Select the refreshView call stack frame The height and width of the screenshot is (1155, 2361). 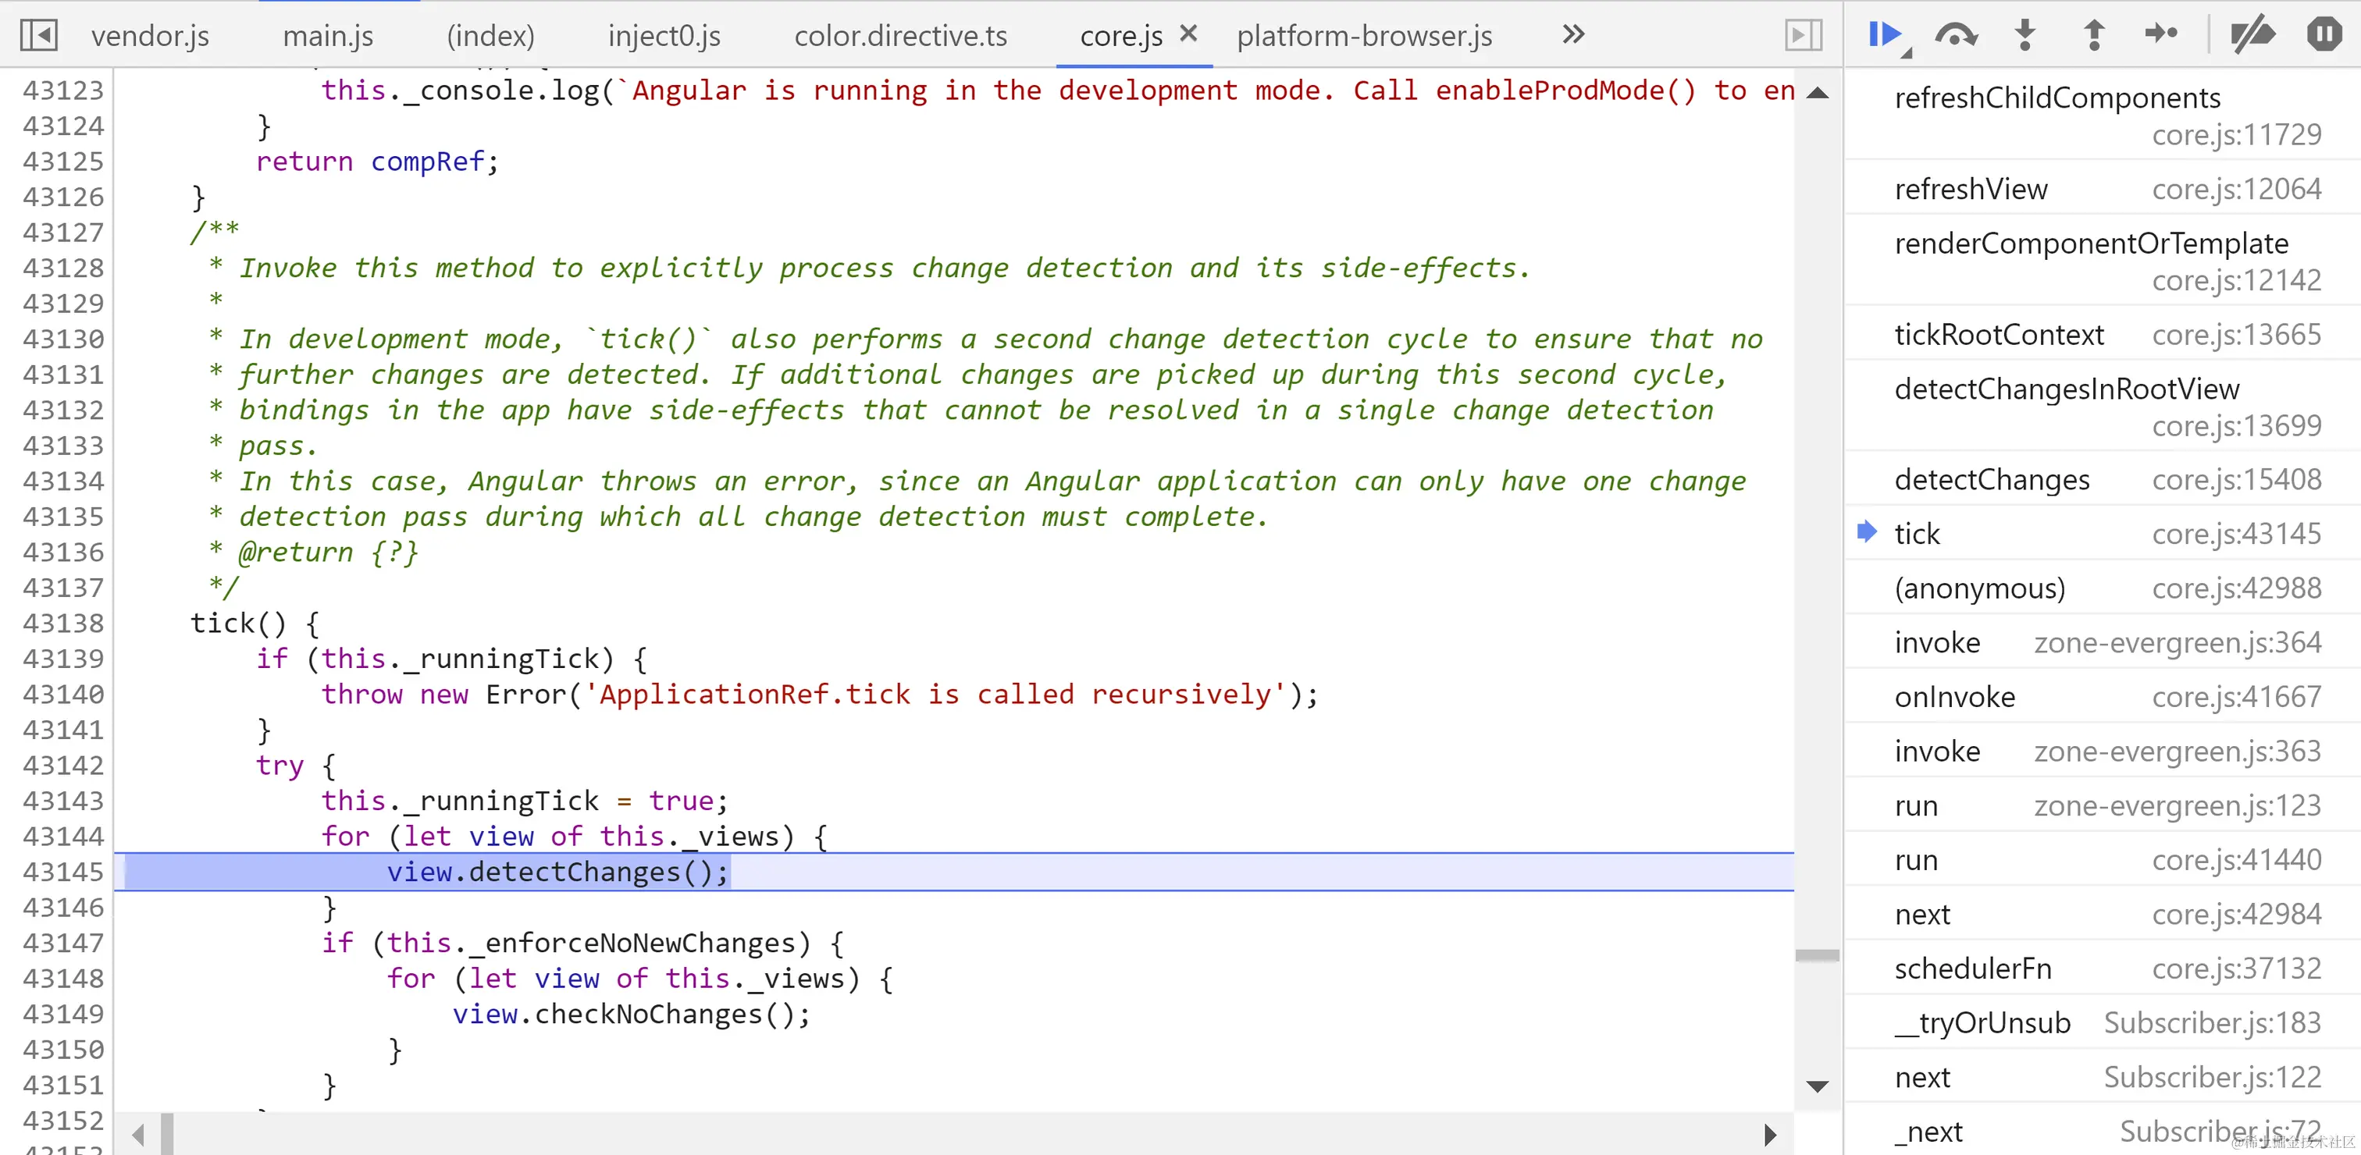click(1971, 189)
